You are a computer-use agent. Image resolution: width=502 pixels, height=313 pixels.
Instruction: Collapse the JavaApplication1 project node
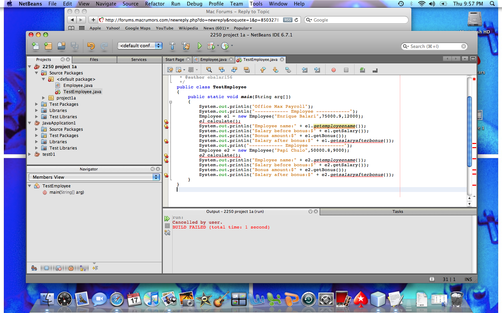coord(30,123)
